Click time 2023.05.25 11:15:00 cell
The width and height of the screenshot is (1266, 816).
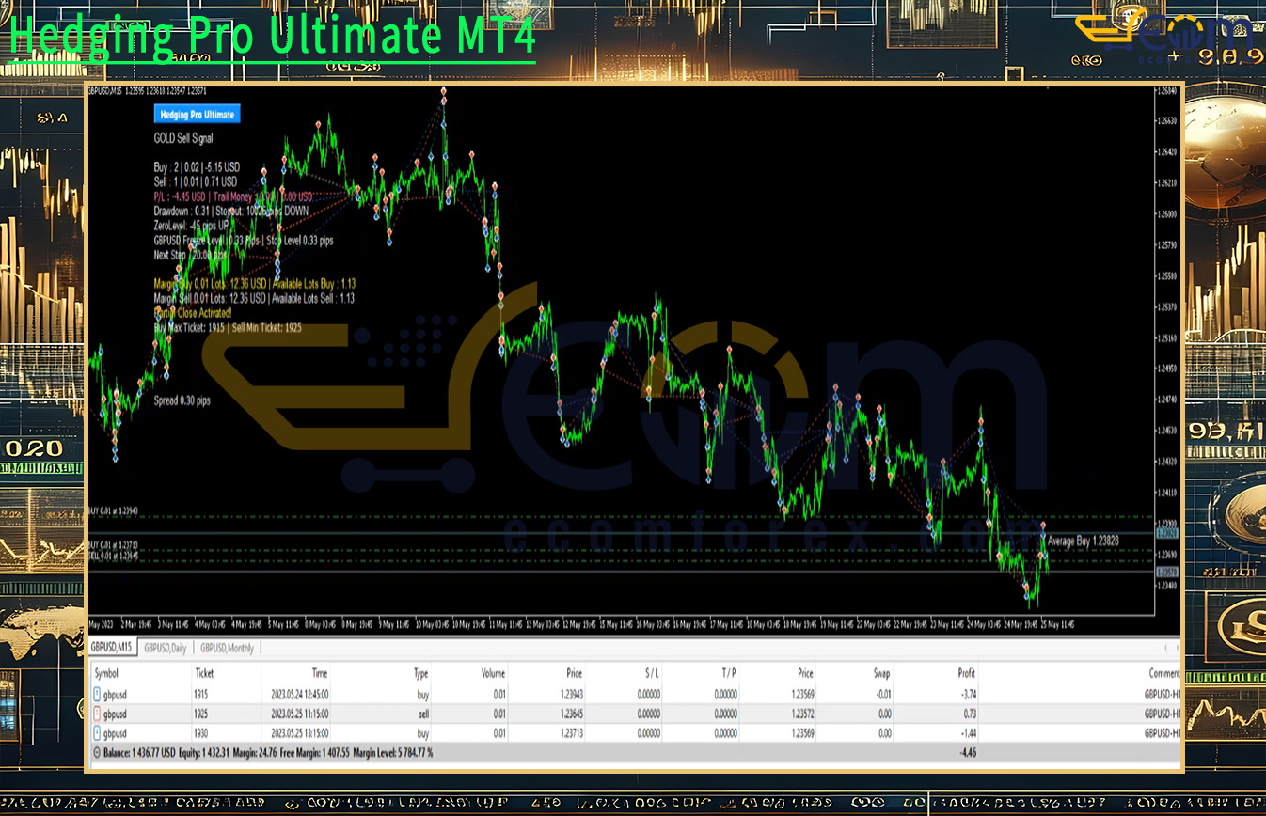tap(299, 714)
